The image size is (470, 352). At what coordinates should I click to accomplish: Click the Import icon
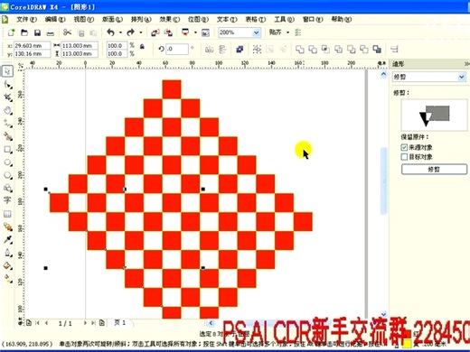point(155,32)
